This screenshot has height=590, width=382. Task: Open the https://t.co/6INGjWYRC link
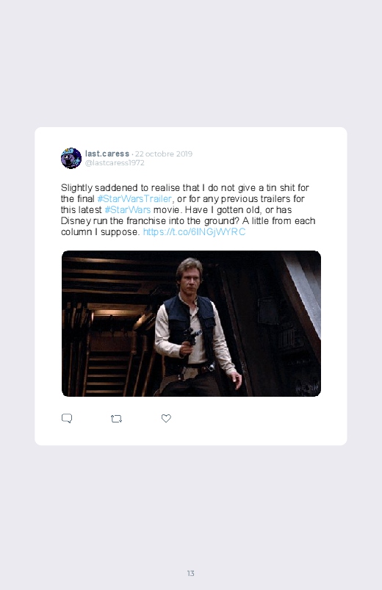(x=194, y=231)
